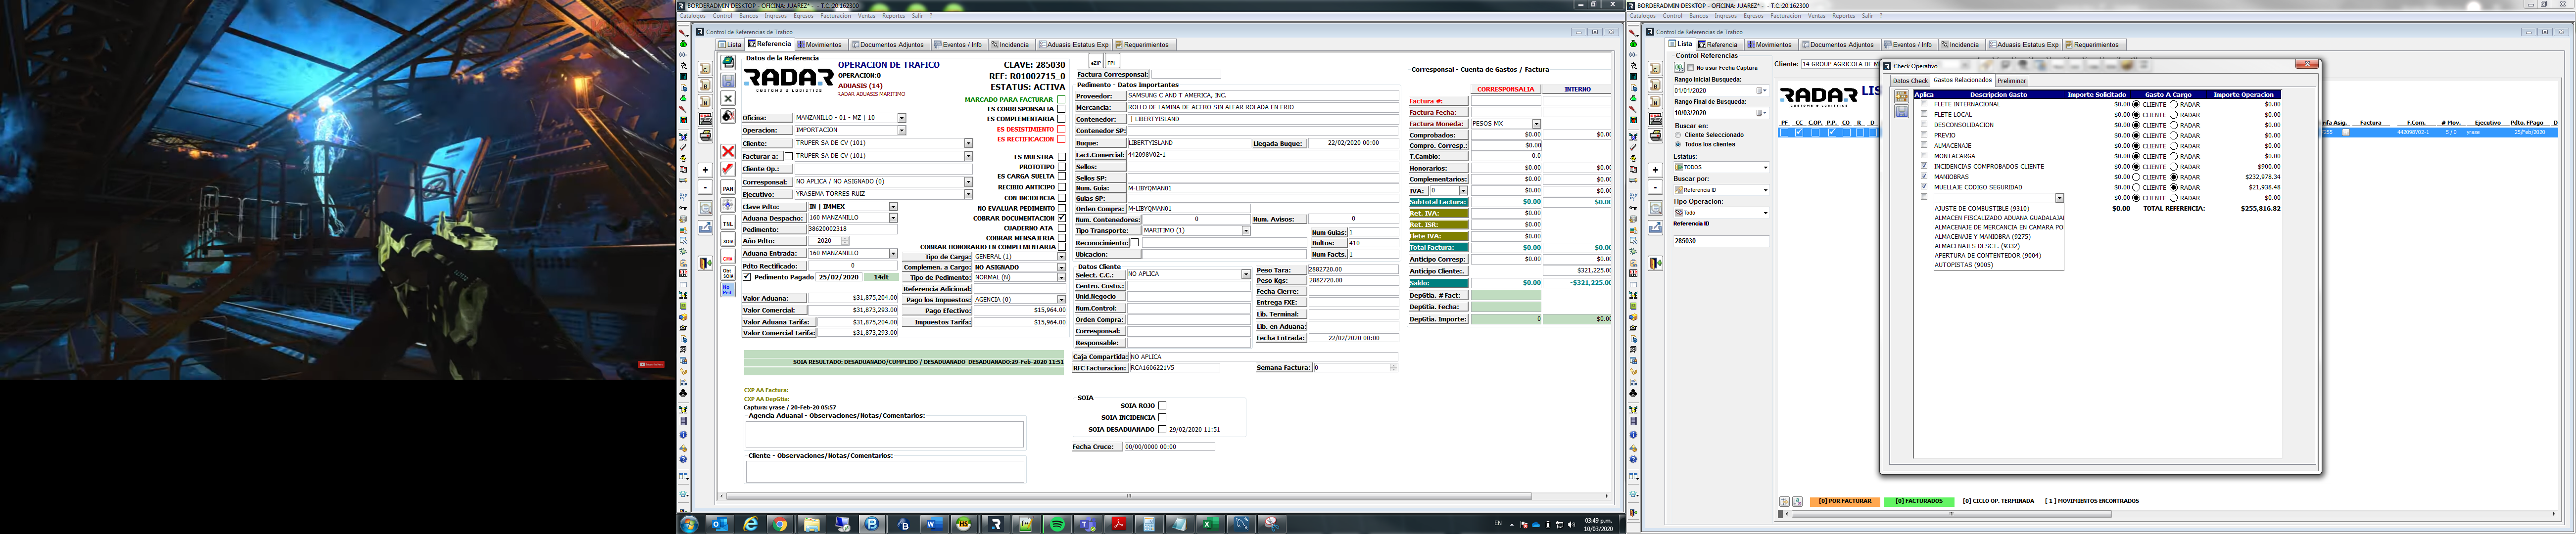Switch to Datos Check tab
Image resolution: width=2576 pixels, height=534 pixels.
pos(1909,81)
